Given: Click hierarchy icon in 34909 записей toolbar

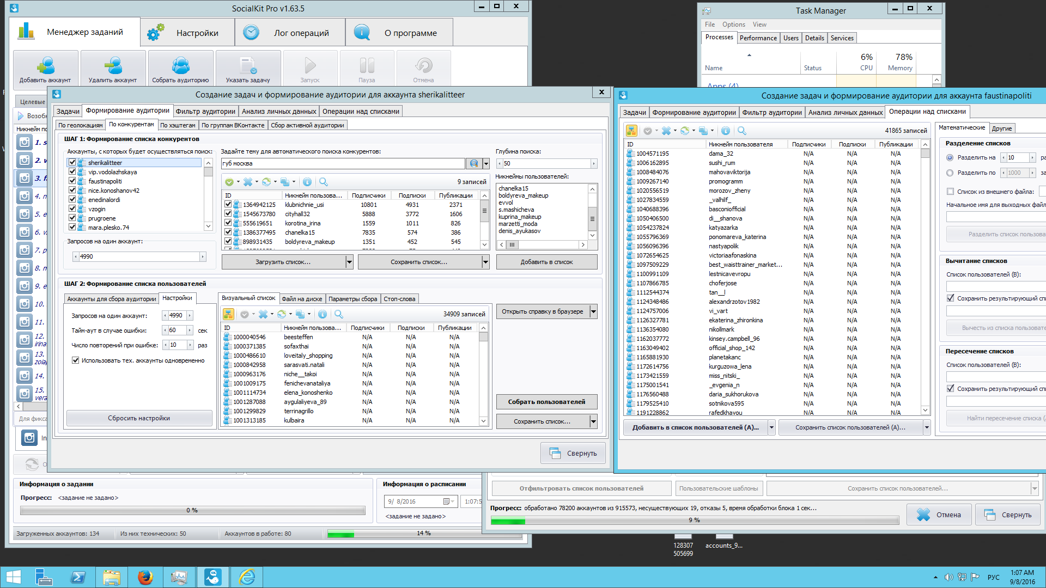Looking at the screenshot, I should 228,314.
